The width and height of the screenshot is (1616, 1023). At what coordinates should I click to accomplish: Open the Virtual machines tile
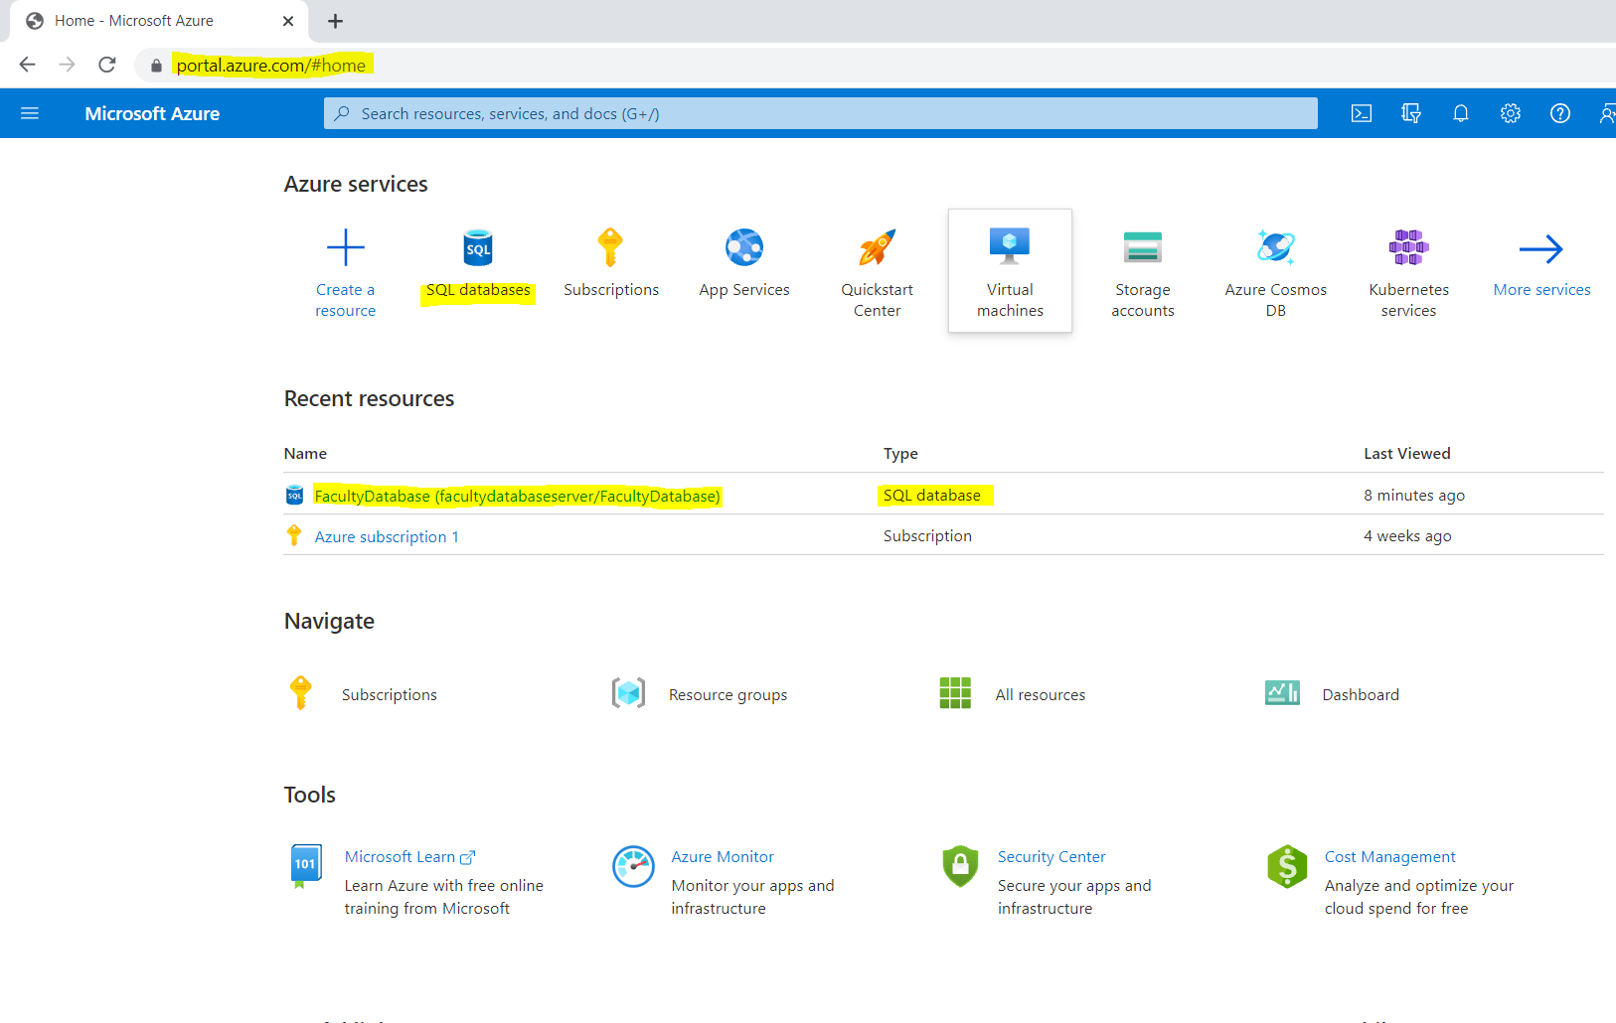(1010, 270)
